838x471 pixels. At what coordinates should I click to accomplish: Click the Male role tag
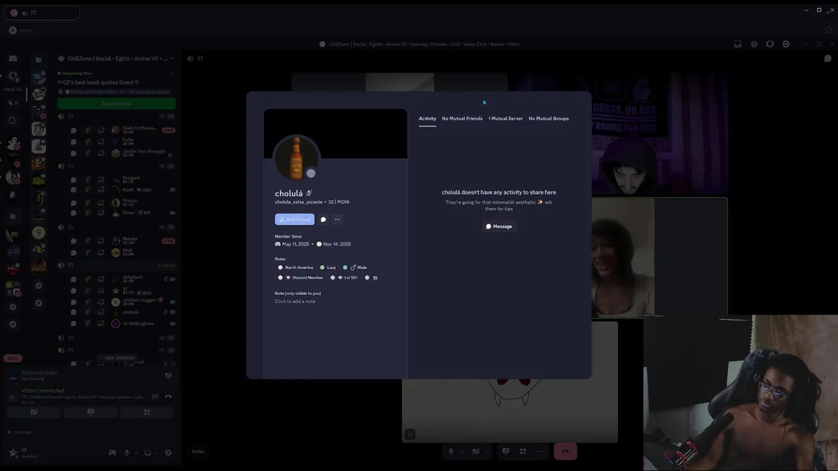[x=355, y=268]
